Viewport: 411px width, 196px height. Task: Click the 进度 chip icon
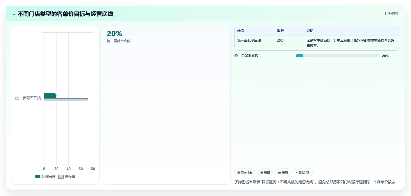(x=279, y=173)
